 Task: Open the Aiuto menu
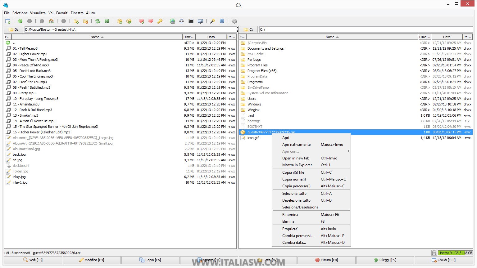point(90,13)
